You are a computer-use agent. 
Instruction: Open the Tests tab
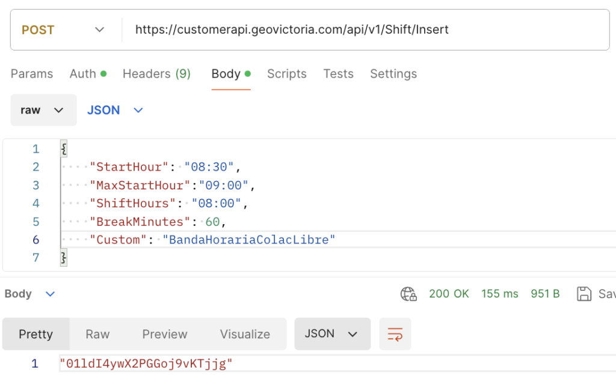tap(338, 74)
